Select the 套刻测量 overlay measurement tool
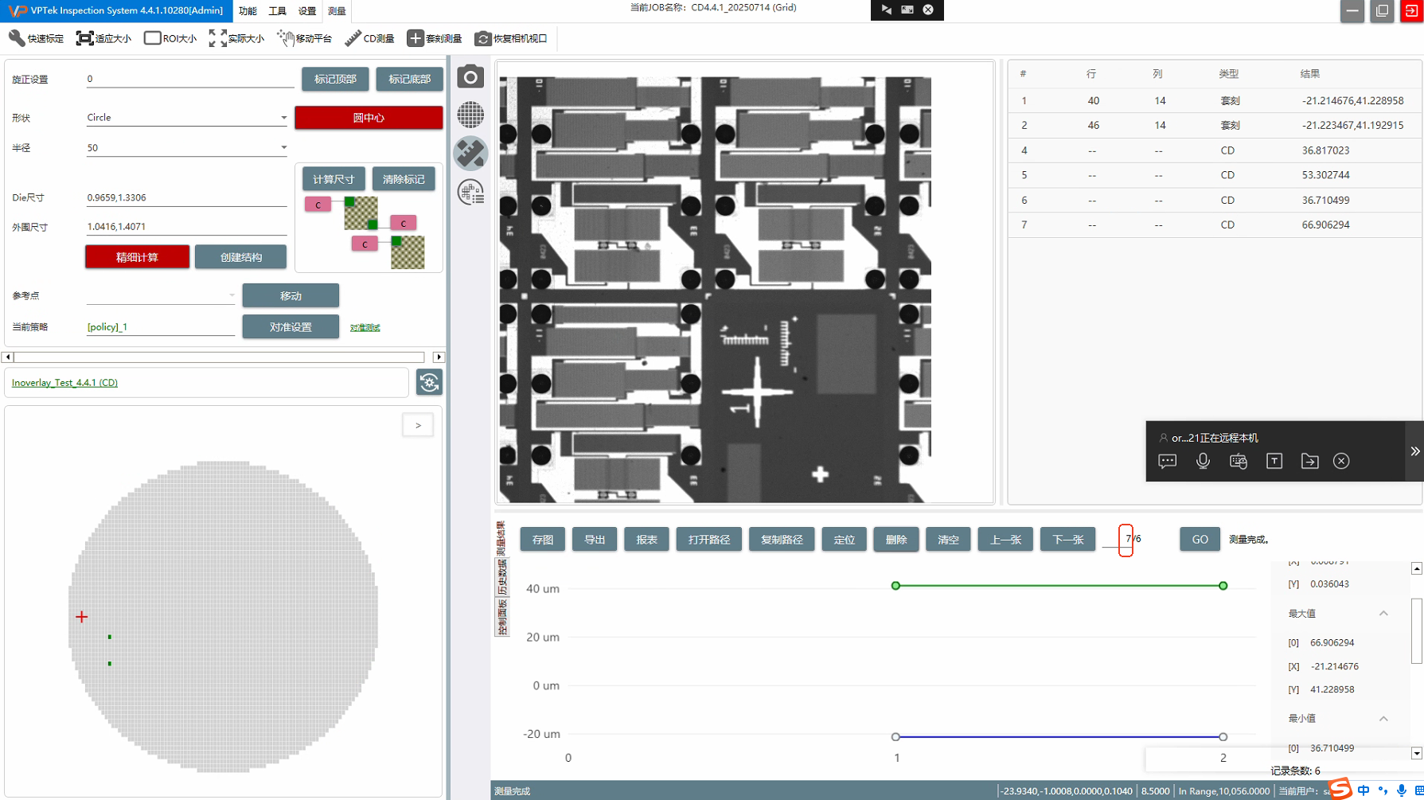The width and height of the screenshot is (1424, 800). coord(435,38)
